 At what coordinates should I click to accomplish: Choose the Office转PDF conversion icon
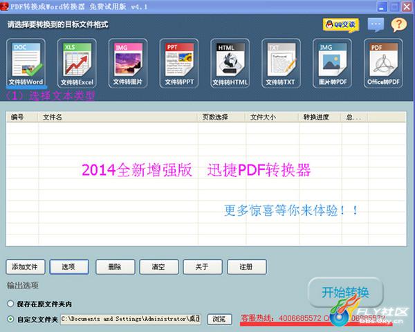click(383, 63)
